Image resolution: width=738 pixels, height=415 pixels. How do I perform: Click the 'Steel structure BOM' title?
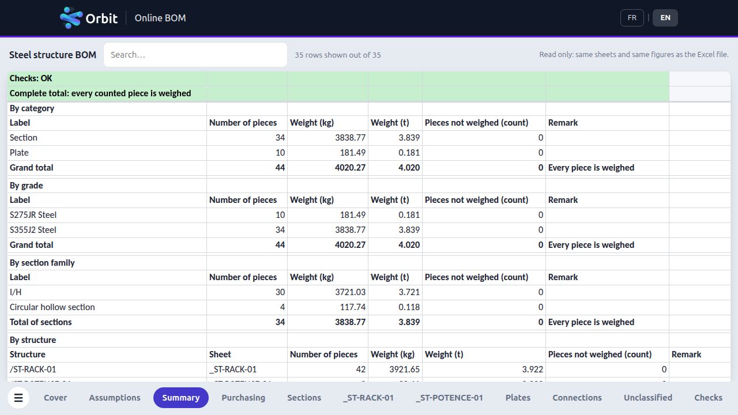[x=52, y=55]
